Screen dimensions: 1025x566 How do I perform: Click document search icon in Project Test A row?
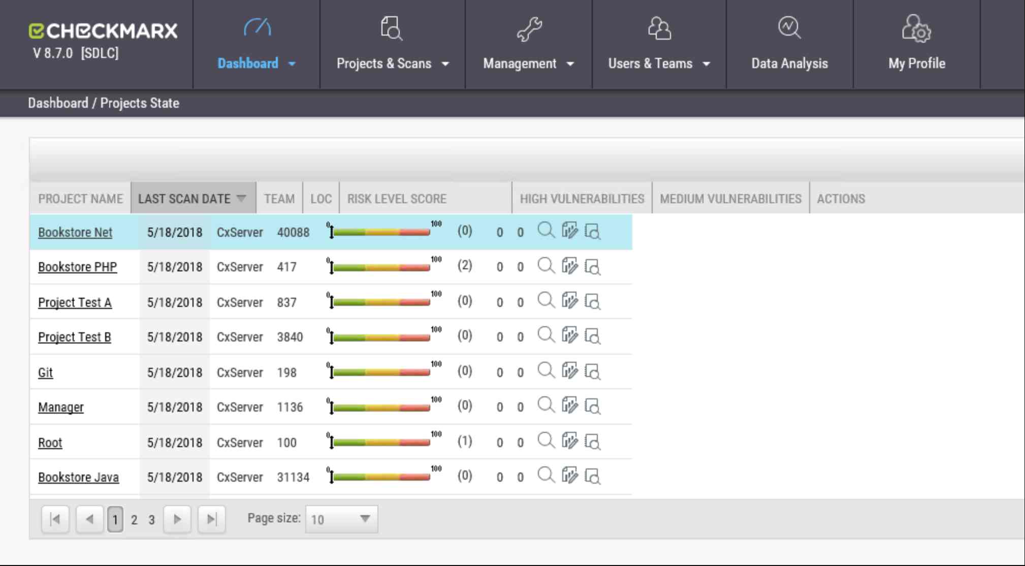(592, 301)
